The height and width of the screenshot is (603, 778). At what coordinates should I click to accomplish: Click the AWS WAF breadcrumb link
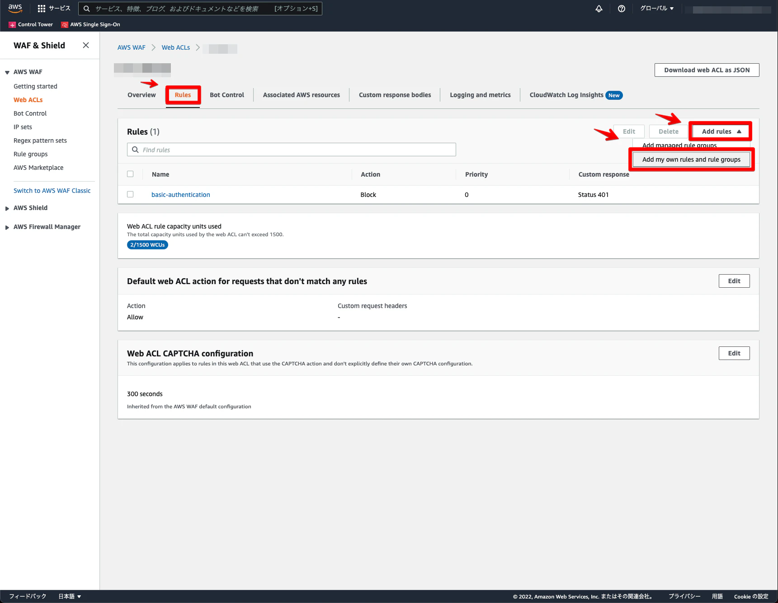point(132,47)
